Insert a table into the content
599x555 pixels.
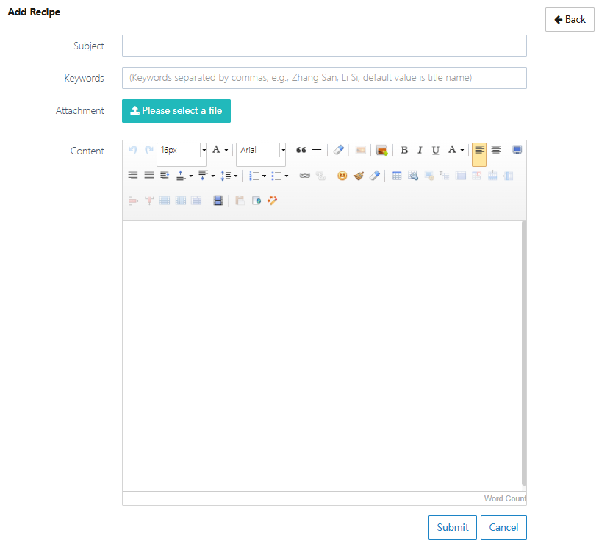pos(397,176)
